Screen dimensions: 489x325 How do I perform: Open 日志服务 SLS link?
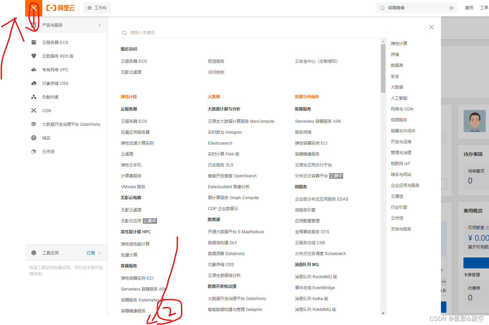click(220, 165)
